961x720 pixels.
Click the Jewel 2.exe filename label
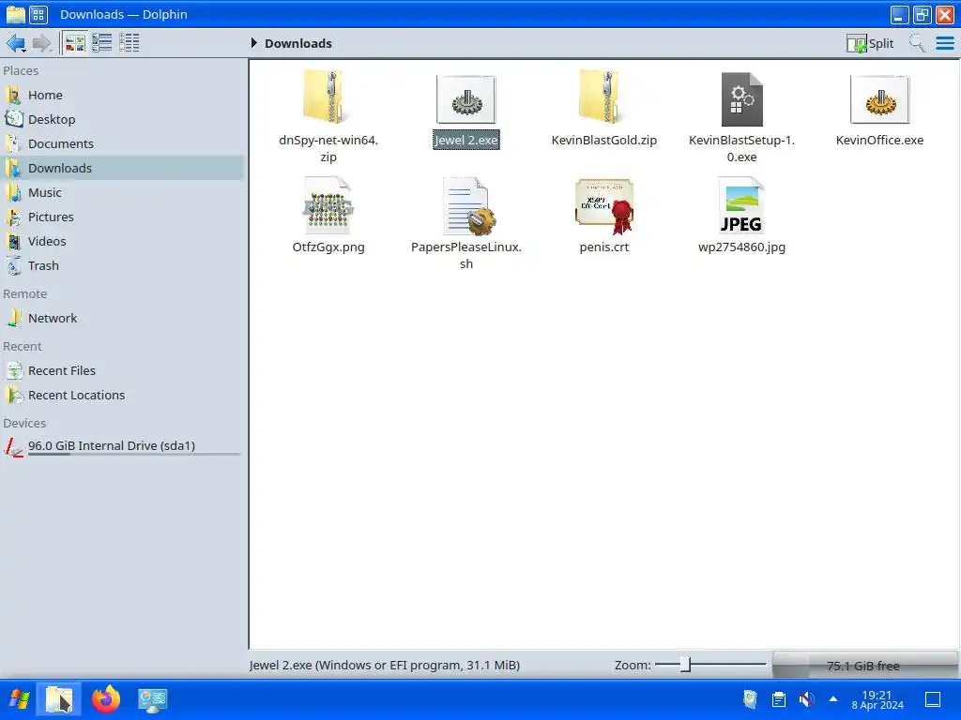click(465, 141)
